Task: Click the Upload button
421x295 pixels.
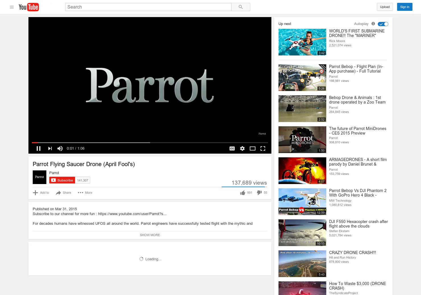Action: [385, 7]
